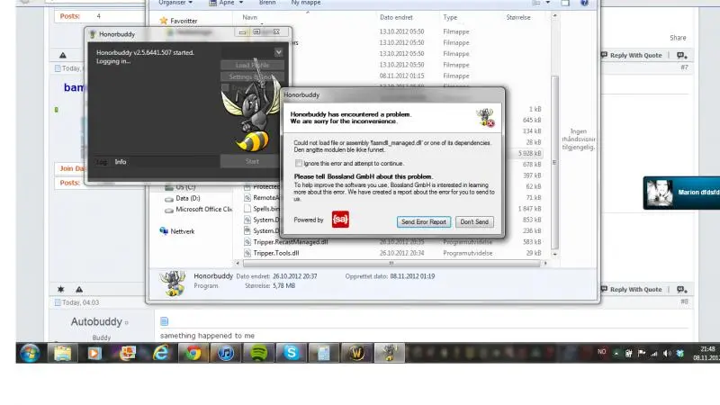Click the Honorbuddy bee icon in details pane
Viewport: 720px width, 405px height.
coord(173,283)
